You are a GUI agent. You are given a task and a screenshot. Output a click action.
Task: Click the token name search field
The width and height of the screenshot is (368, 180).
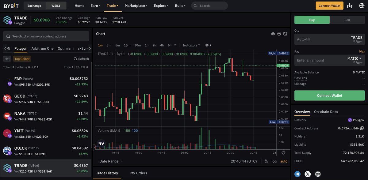(46, 36)
